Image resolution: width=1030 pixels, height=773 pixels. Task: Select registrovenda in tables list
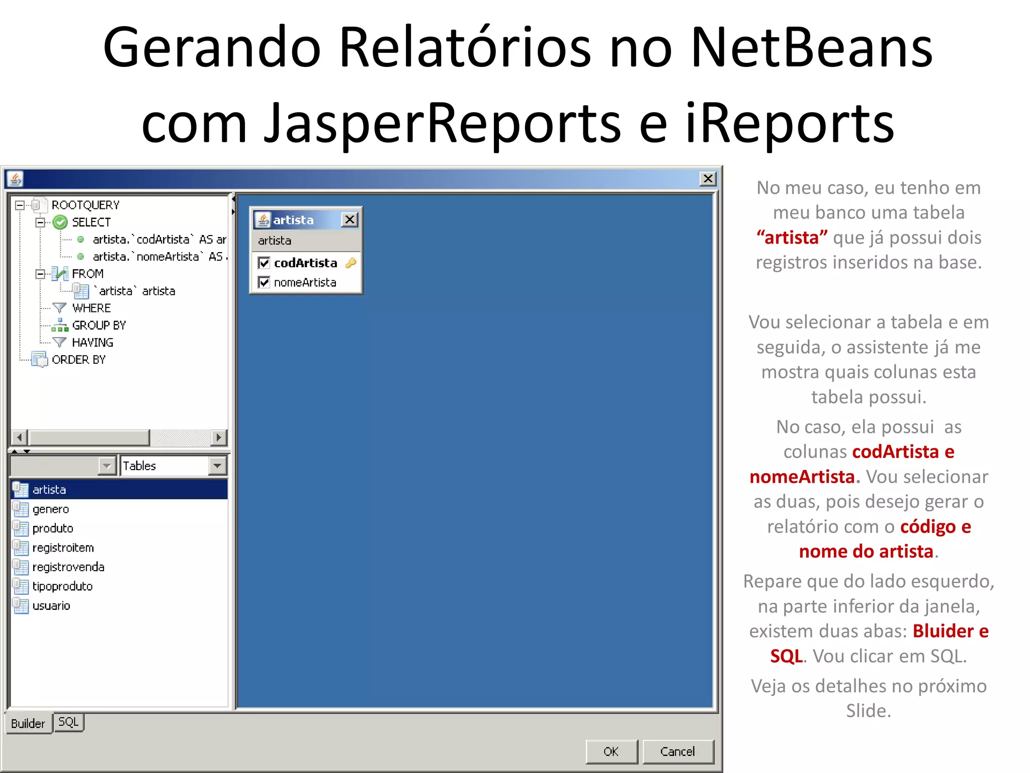[119, 567]
